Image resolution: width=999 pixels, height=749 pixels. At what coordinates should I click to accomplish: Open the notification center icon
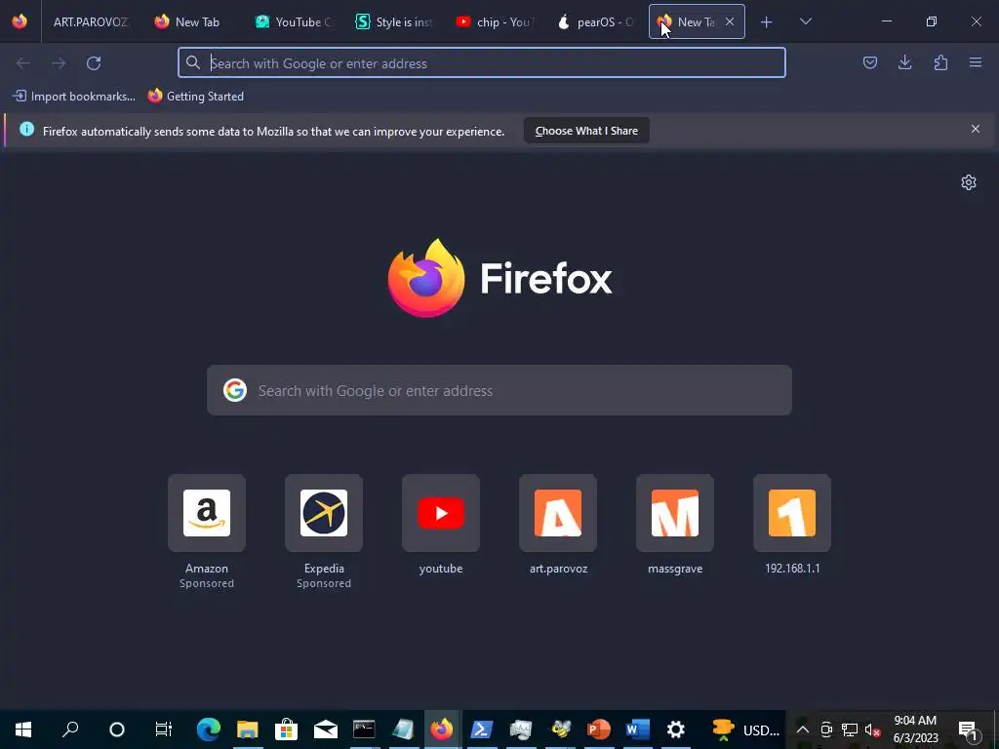pos(968,729)
